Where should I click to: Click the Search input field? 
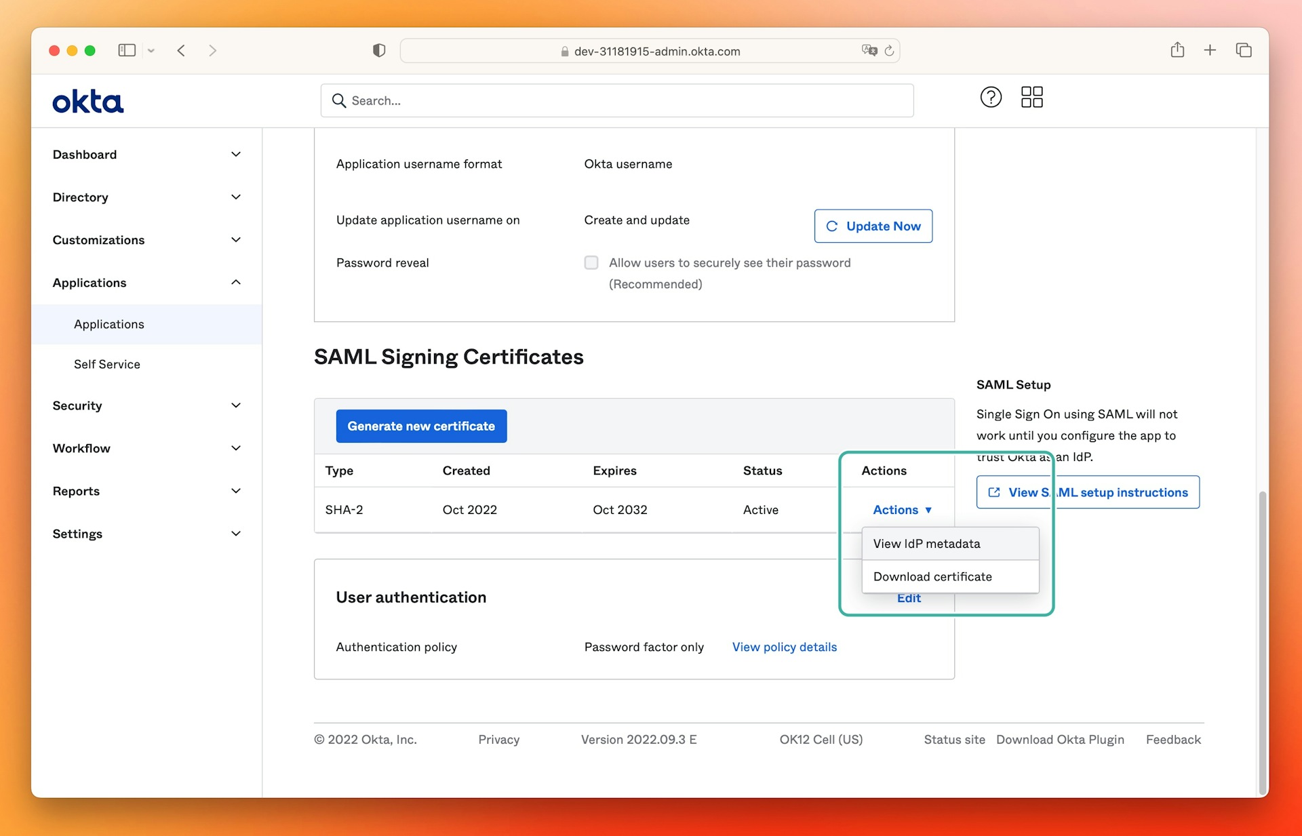pyautogui.click(x=618, y=100)
